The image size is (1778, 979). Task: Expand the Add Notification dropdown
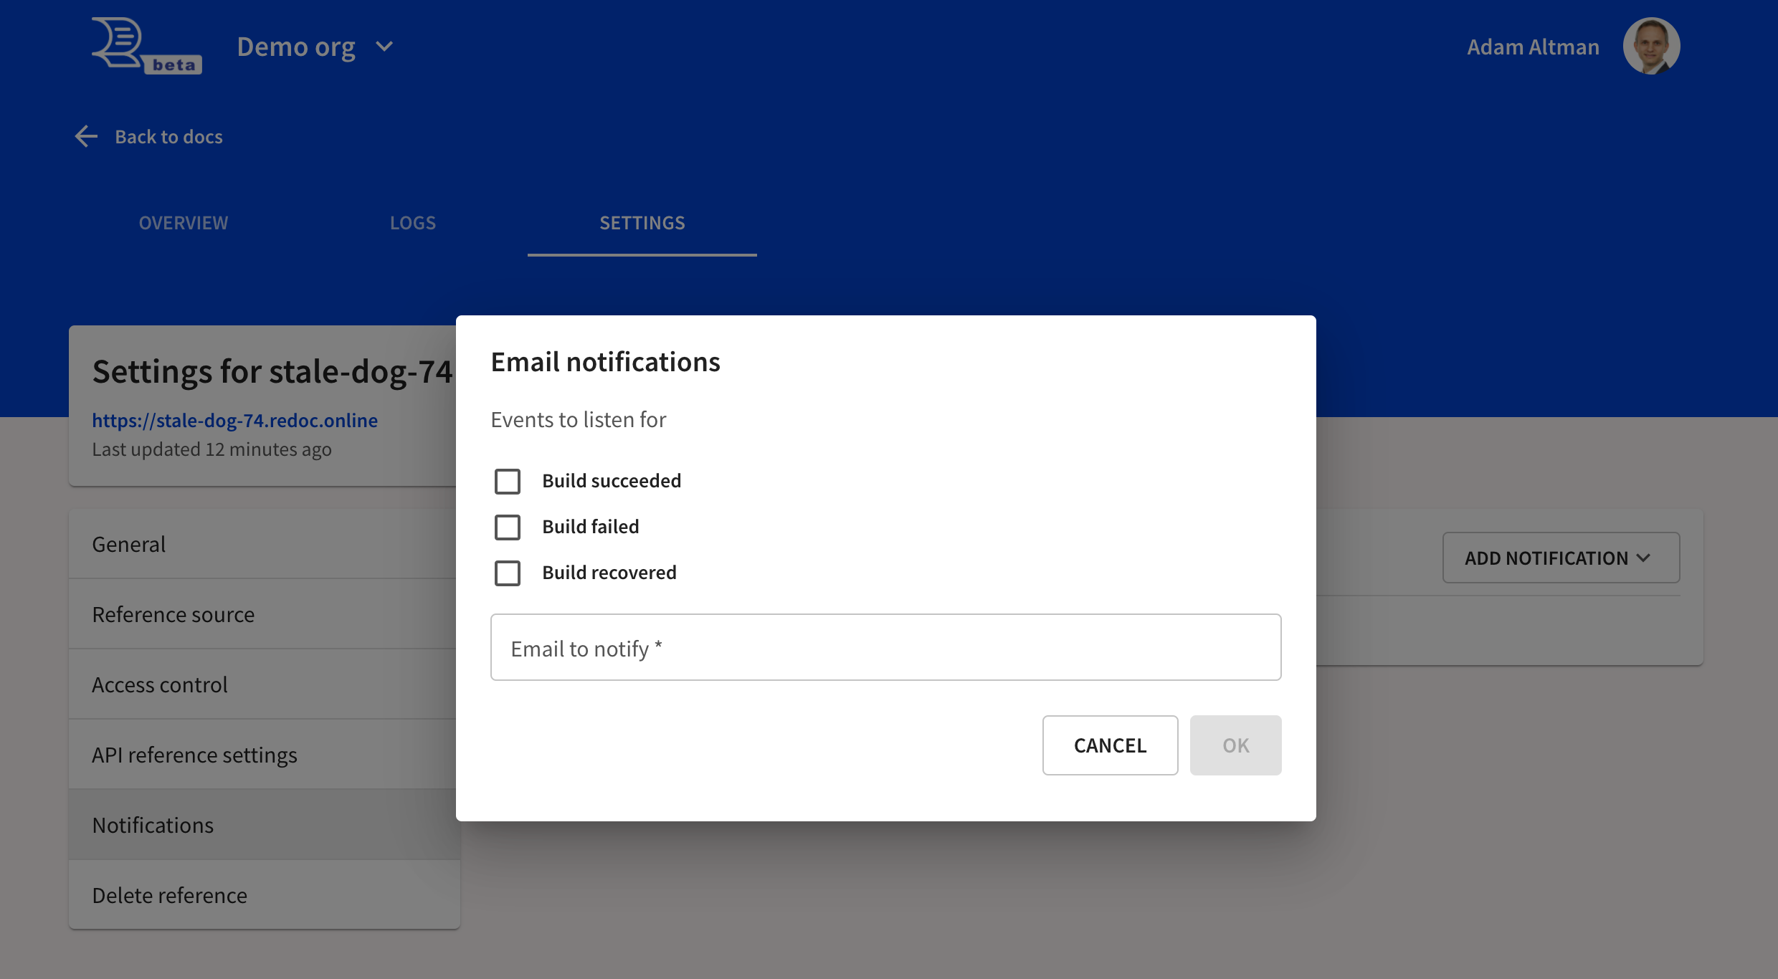pos(1561,558)
